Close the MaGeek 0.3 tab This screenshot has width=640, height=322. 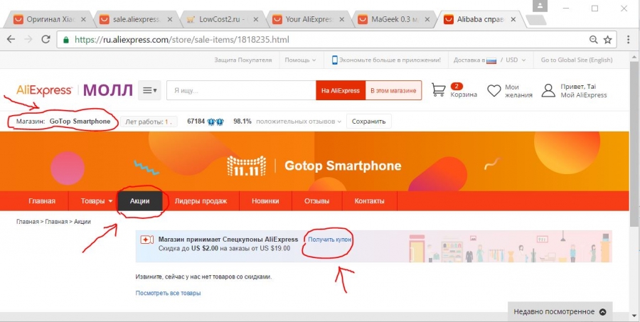[x=427, y=19]
